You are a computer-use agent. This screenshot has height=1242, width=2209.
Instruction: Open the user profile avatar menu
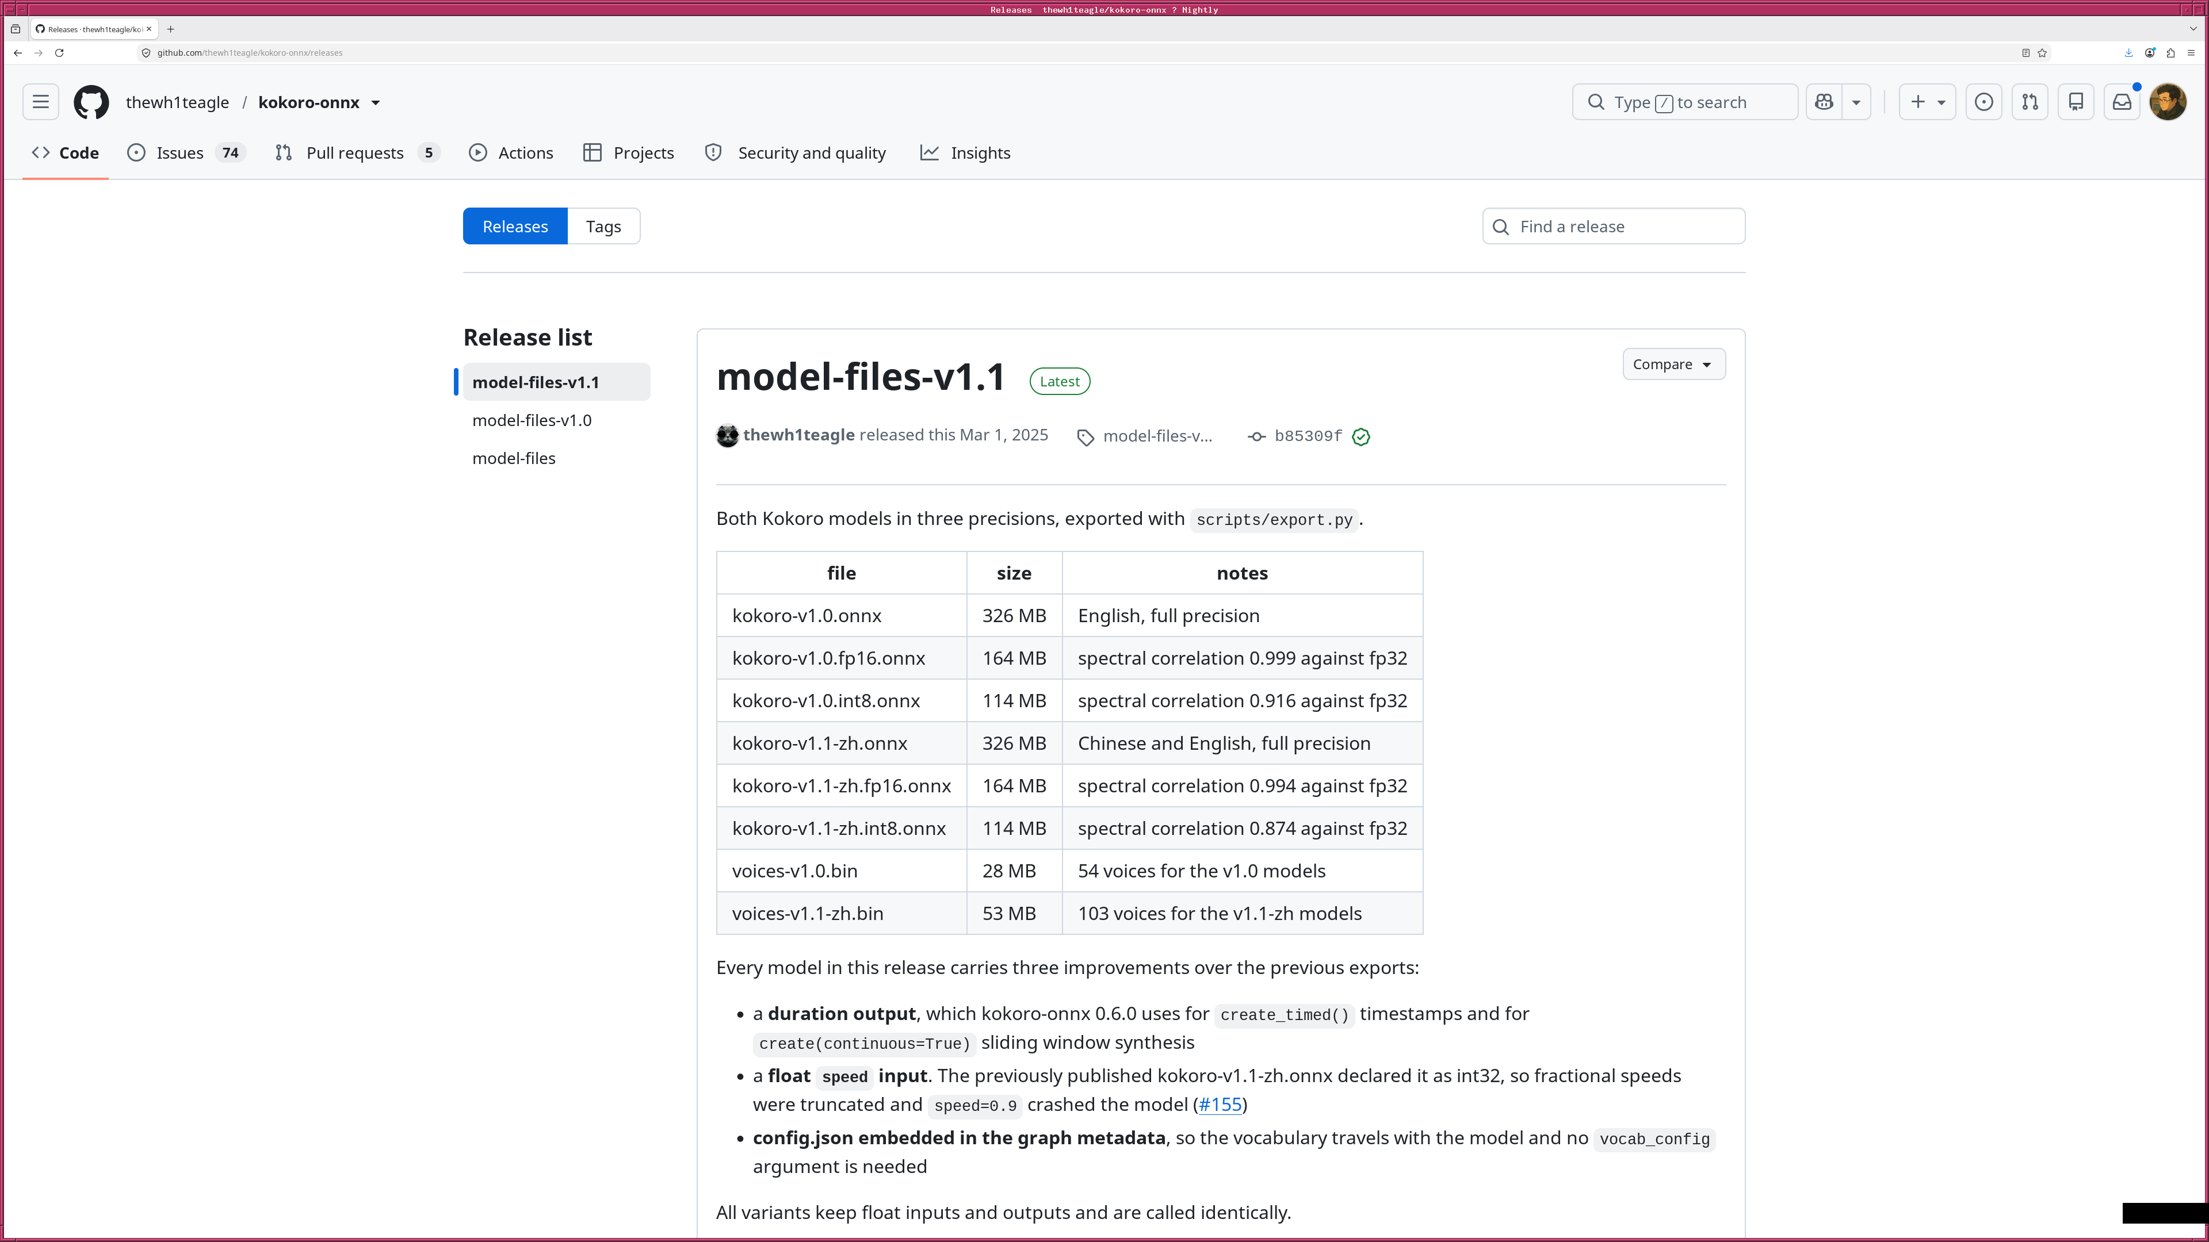coord(2168,102)
